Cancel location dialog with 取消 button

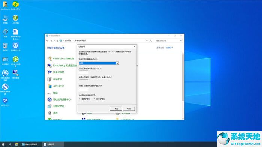click(129, 108)
